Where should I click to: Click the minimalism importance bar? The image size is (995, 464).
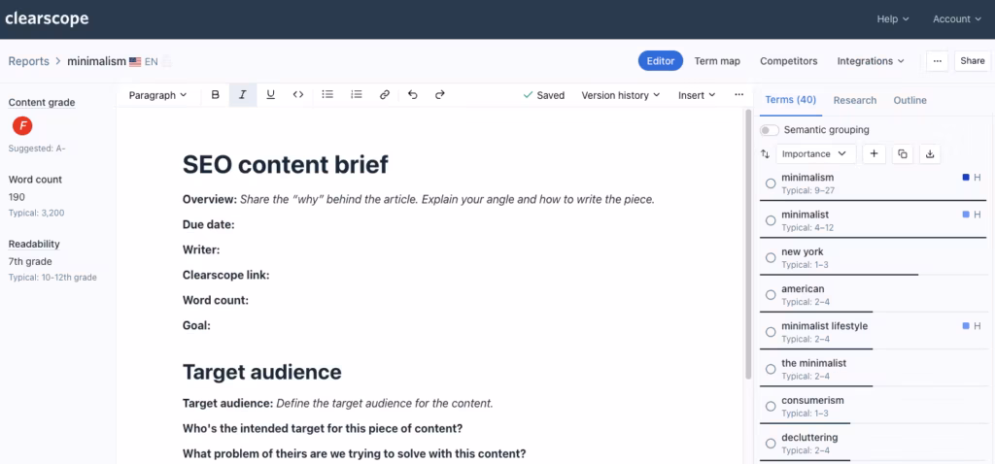coord(873,200)
